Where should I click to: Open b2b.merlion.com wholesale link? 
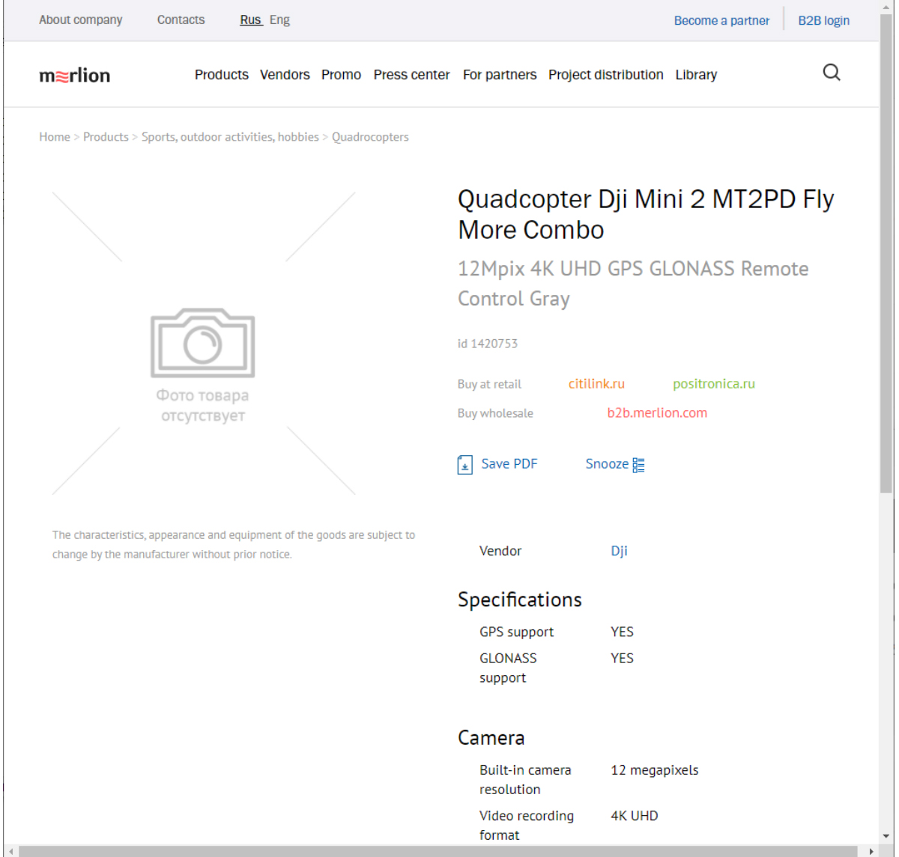coord(657,413)
